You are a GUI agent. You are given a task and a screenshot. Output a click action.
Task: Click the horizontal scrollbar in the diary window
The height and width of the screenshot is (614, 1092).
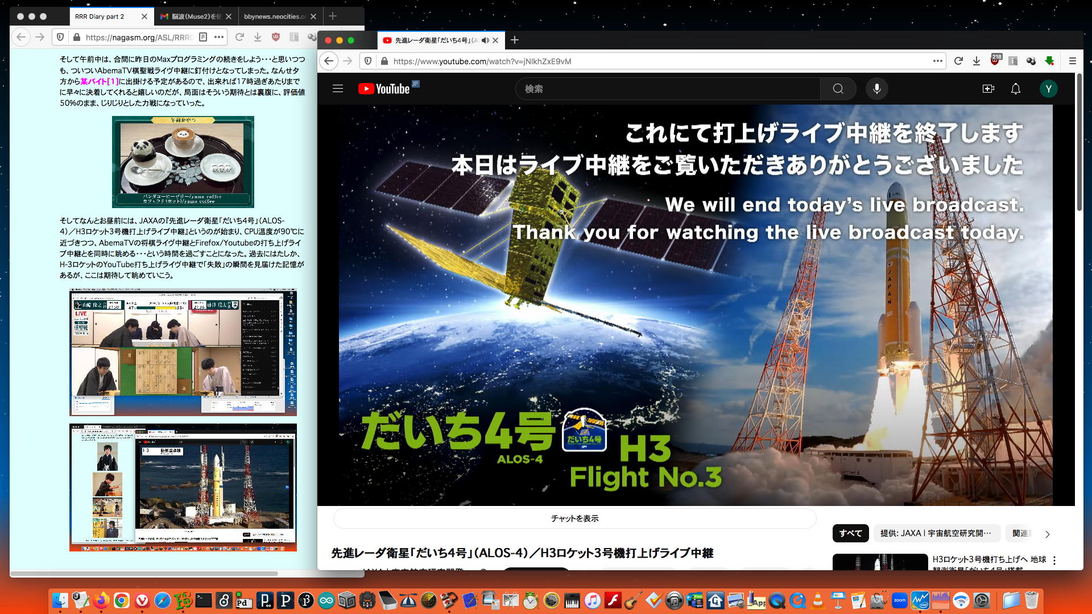pos(145,574)
